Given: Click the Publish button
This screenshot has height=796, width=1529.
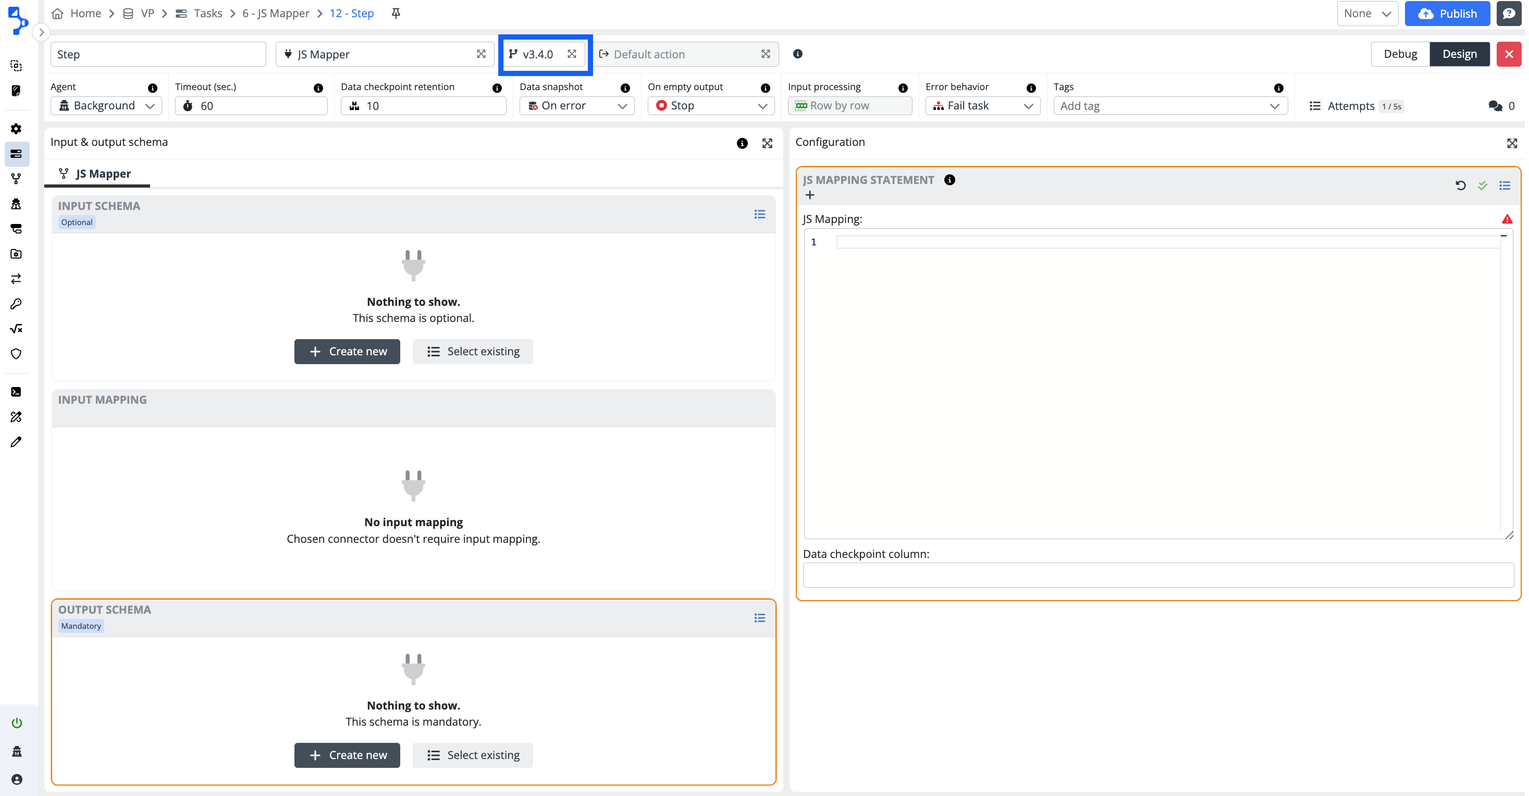Looking at the screenshot, I should [1447, 13].
